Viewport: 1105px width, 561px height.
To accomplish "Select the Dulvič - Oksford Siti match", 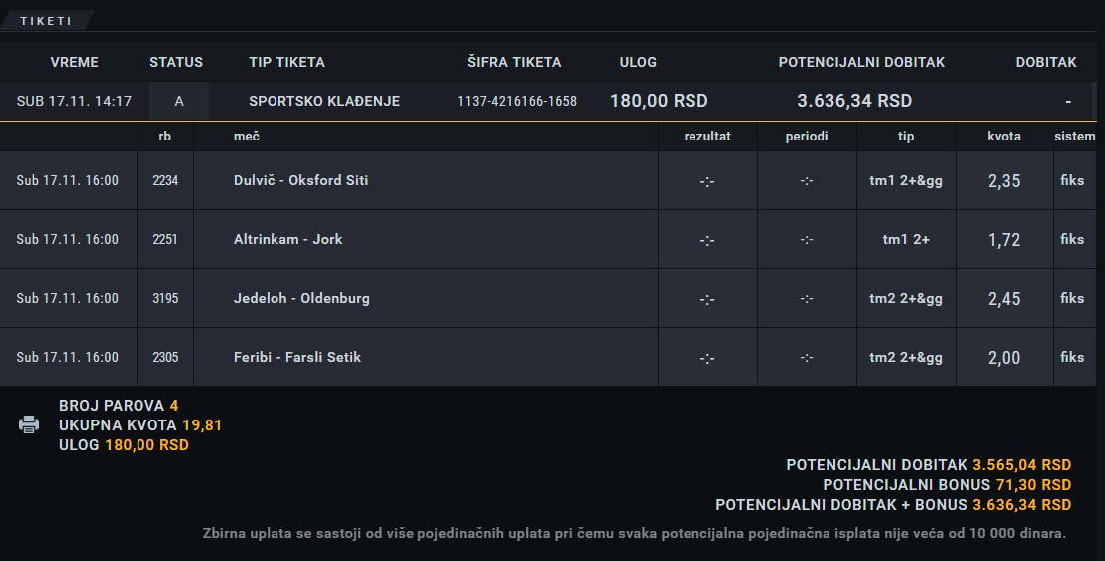I will (301, 180).
